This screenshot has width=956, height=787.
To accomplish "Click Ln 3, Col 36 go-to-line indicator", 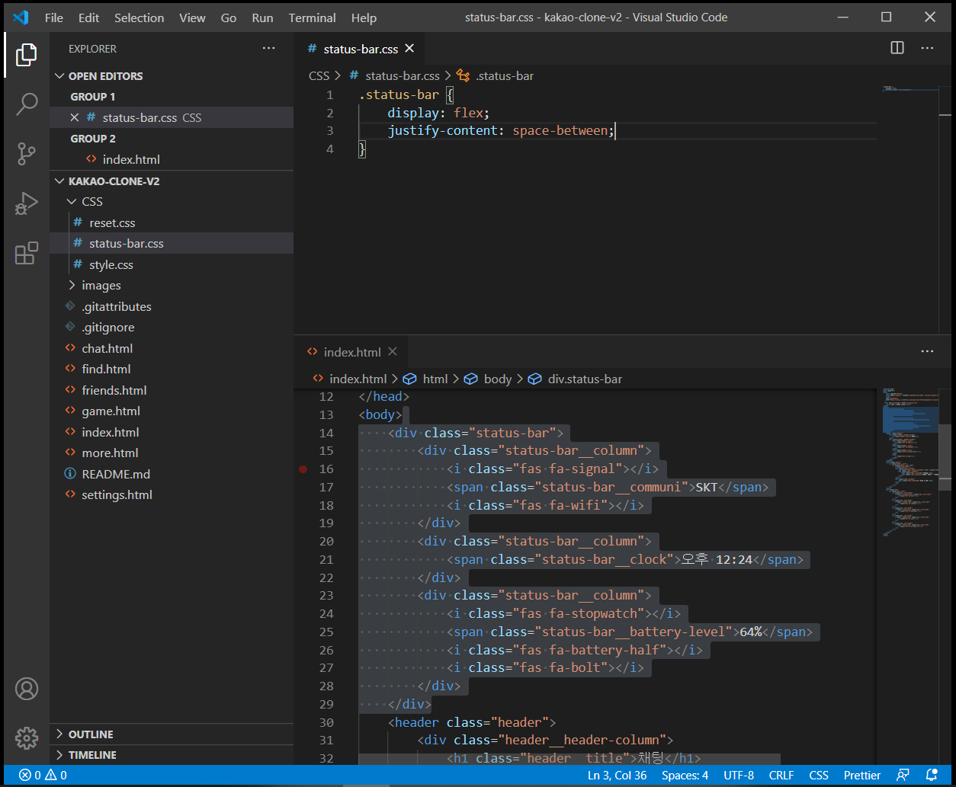I will coord(617,776).
